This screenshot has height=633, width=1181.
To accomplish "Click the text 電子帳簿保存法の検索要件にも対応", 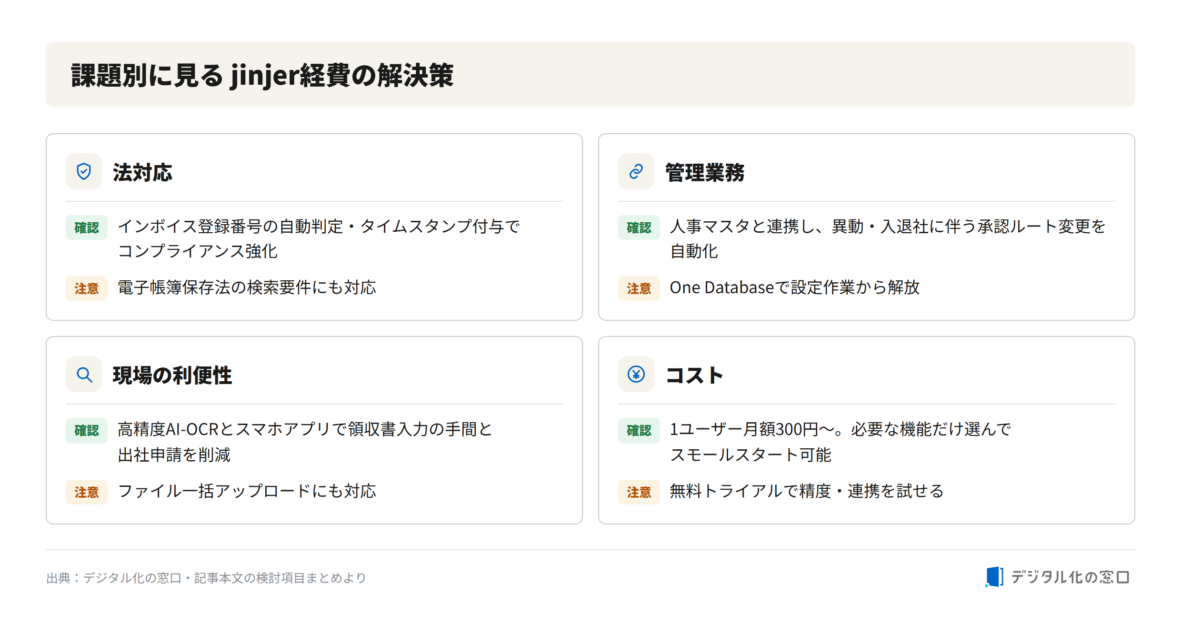I will point(247,287).
